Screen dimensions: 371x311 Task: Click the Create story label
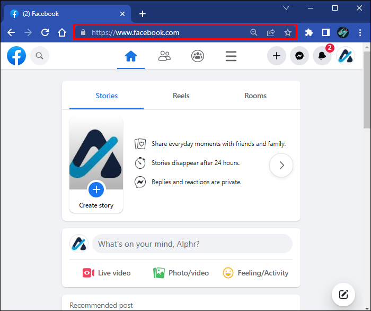pyautogui.click(x=96, y=205)
